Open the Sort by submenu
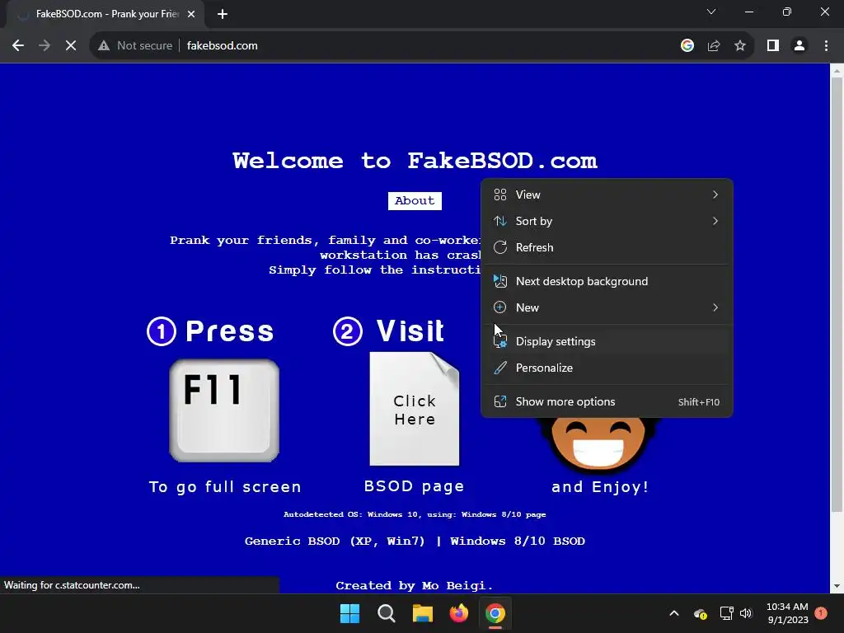 click(607, 221)
